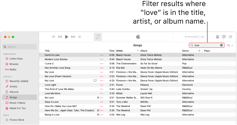237x125 pixels.
Task: Open more options for Modern Love Stories
Action: (101, 59)
